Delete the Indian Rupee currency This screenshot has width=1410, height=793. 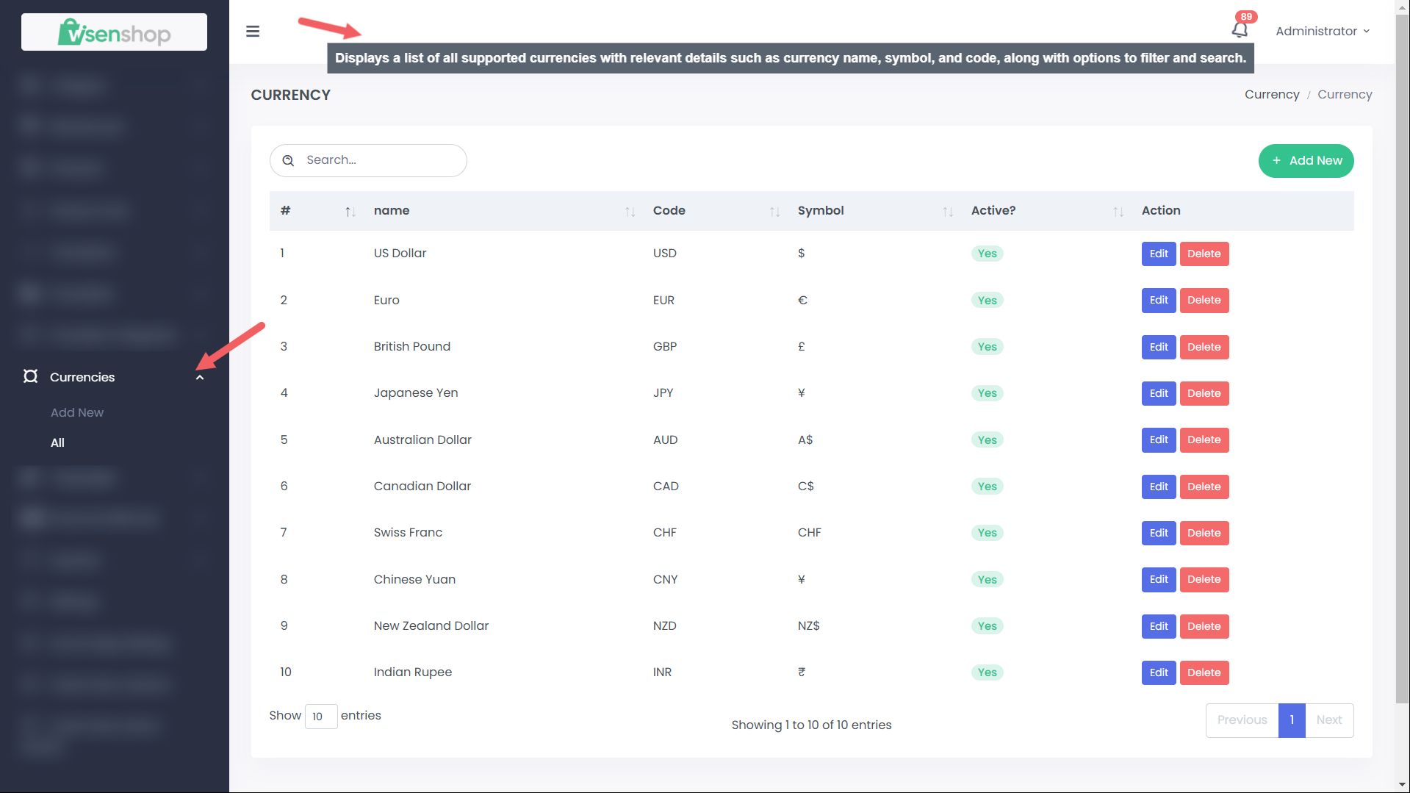click(x=1204, y=672)
